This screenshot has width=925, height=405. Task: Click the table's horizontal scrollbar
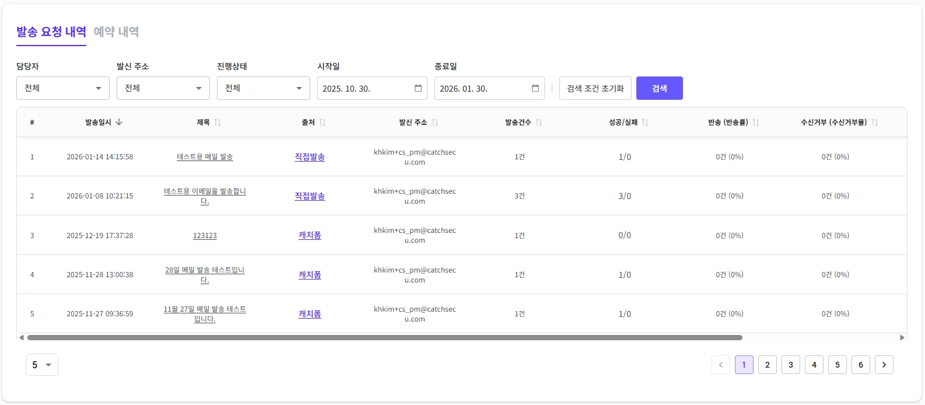385,337
